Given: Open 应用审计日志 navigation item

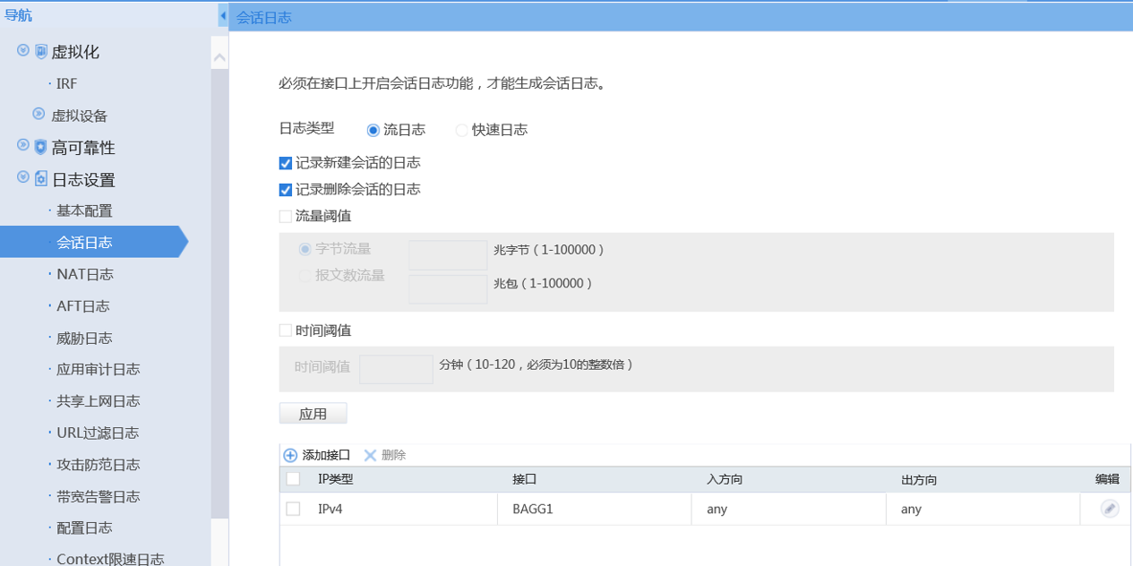Looking at the screenshot, I should coord(99,369).
